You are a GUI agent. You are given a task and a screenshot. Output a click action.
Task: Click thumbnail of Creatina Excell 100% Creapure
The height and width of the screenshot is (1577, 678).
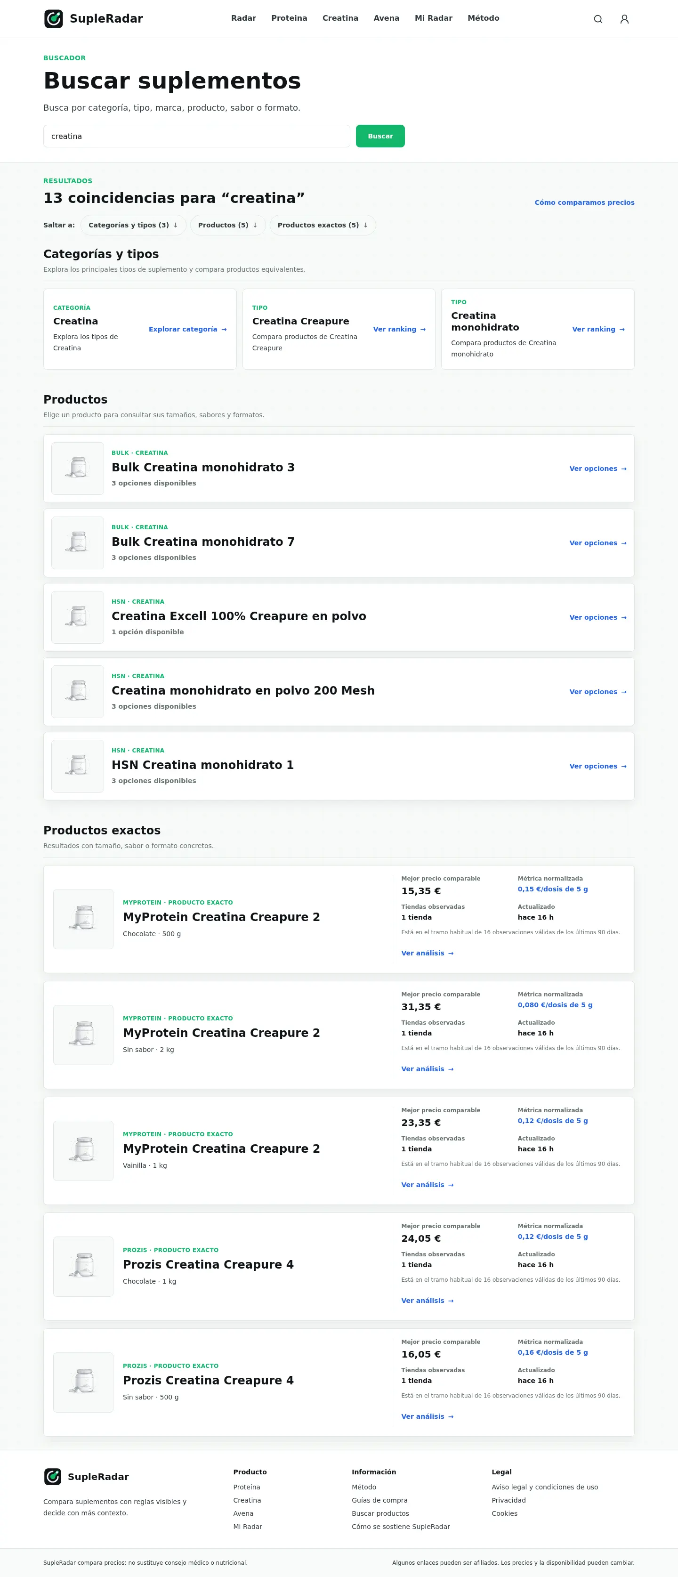[78, 617]
